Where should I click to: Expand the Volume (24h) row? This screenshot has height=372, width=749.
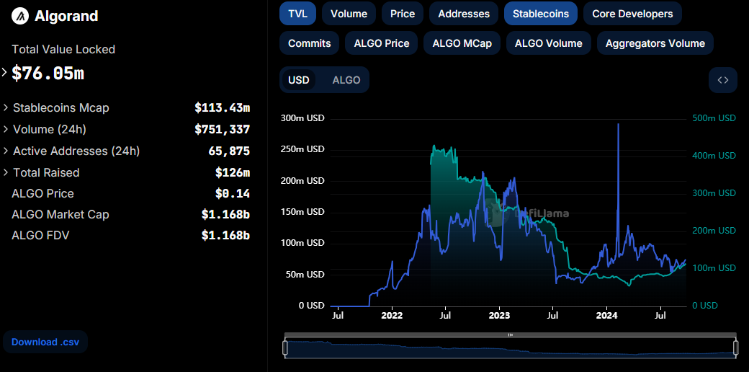(x=6, y=129)
